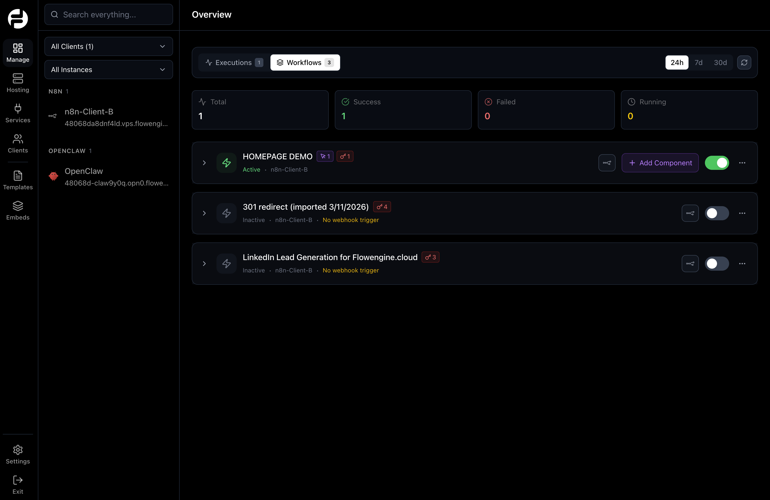The height and width of the screenshot is (500, 770).
Task: Go to the Clients section
Action: pyautogui.click(x=17, y=143)
